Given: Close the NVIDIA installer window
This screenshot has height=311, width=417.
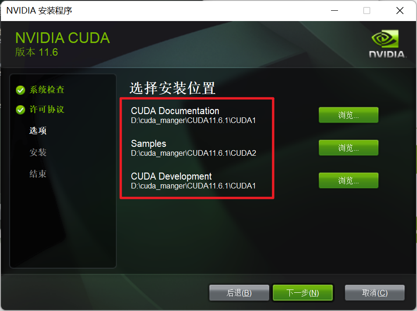Looking at the screenshot, I should pyautogui.click(x=400, y=11).
